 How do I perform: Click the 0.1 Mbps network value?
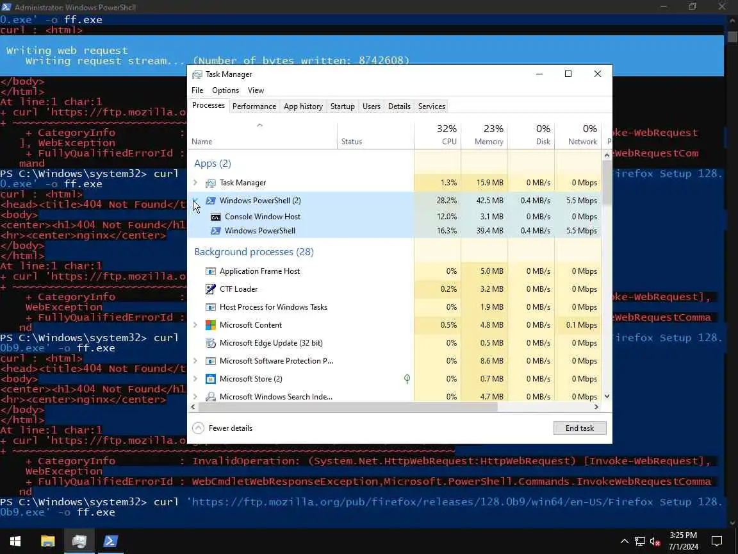click(582, 325)
